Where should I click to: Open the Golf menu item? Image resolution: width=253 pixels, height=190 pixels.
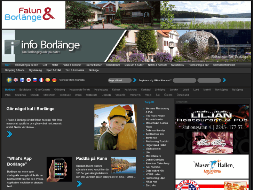(x=45, y=65)
